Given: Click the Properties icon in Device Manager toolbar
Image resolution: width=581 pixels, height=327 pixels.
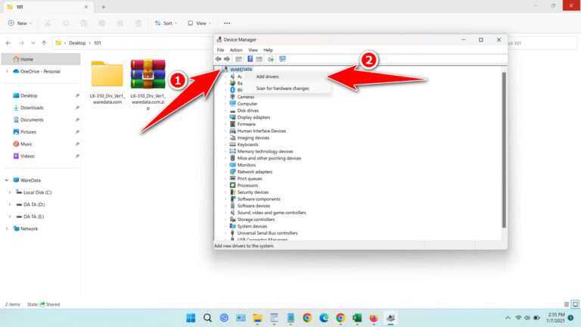Looking at the screenshot, I should pyautogui.click(x=238, y=58).
